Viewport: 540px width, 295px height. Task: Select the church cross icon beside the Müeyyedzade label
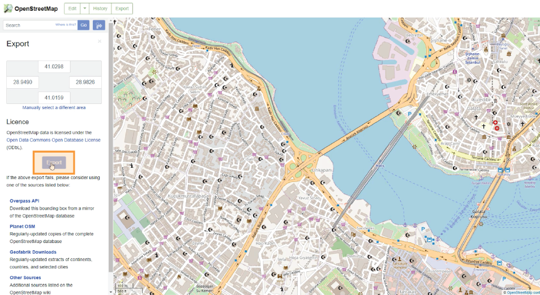pos(522,123)
